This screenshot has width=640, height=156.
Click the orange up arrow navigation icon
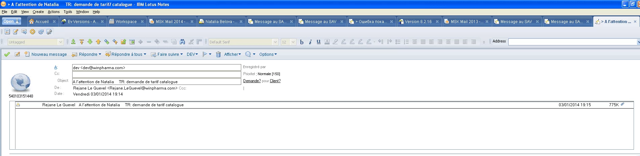pos(98,42)
